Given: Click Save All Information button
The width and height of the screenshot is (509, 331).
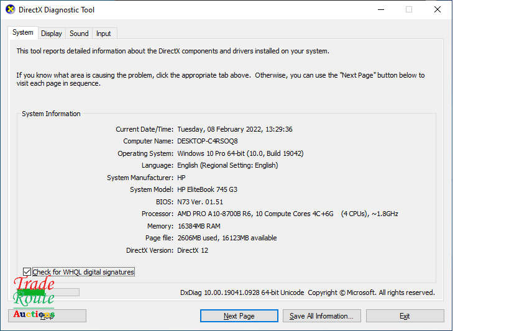Looking at the screenshot, I should click(x=321, y=316).
